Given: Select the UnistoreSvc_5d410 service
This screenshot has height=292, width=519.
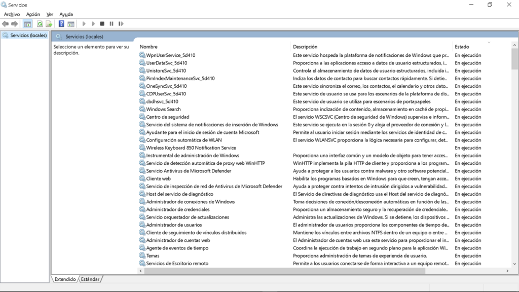Looking at the screenshot, I should tap(166, 70).
